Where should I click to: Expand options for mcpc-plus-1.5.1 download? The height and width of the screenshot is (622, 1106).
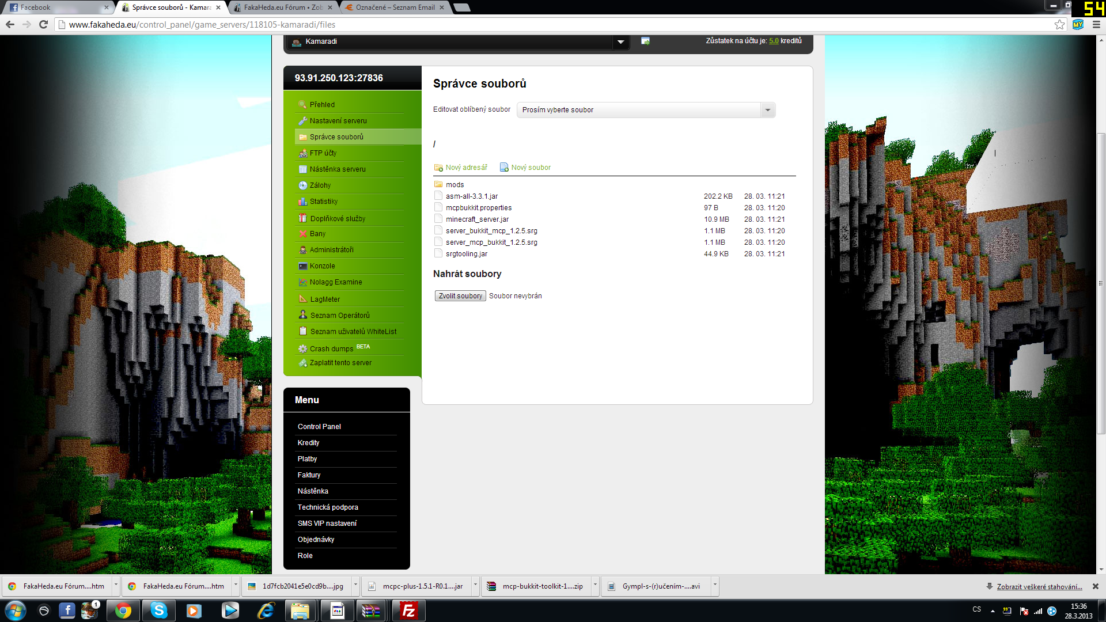pyautogui.click(x=475, y=586)
